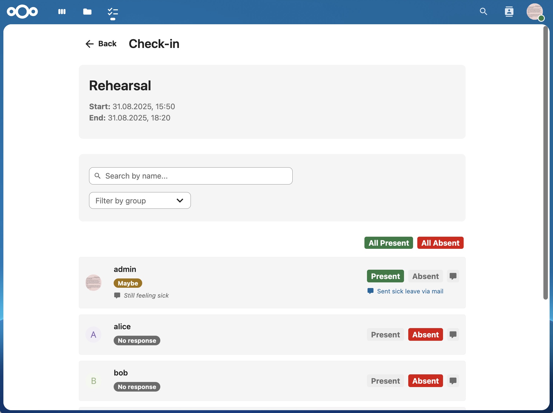Open the Filter by group dropdown
This screenshot has height=413, width=553.
click(140, 200)
